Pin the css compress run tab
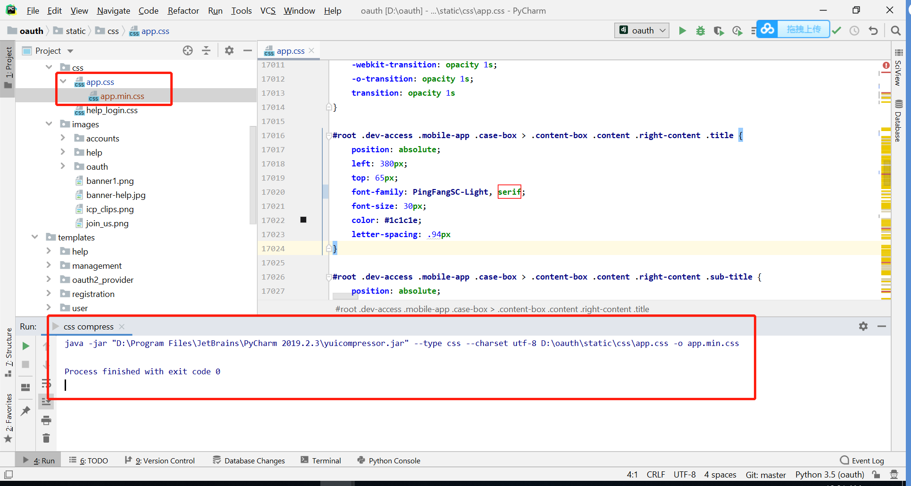The height and width of the screenshot is (486, 911). 25,411
